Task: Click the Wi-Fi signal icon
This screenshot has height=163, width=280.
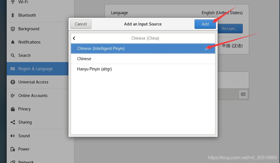Action: tap(13, 2)
